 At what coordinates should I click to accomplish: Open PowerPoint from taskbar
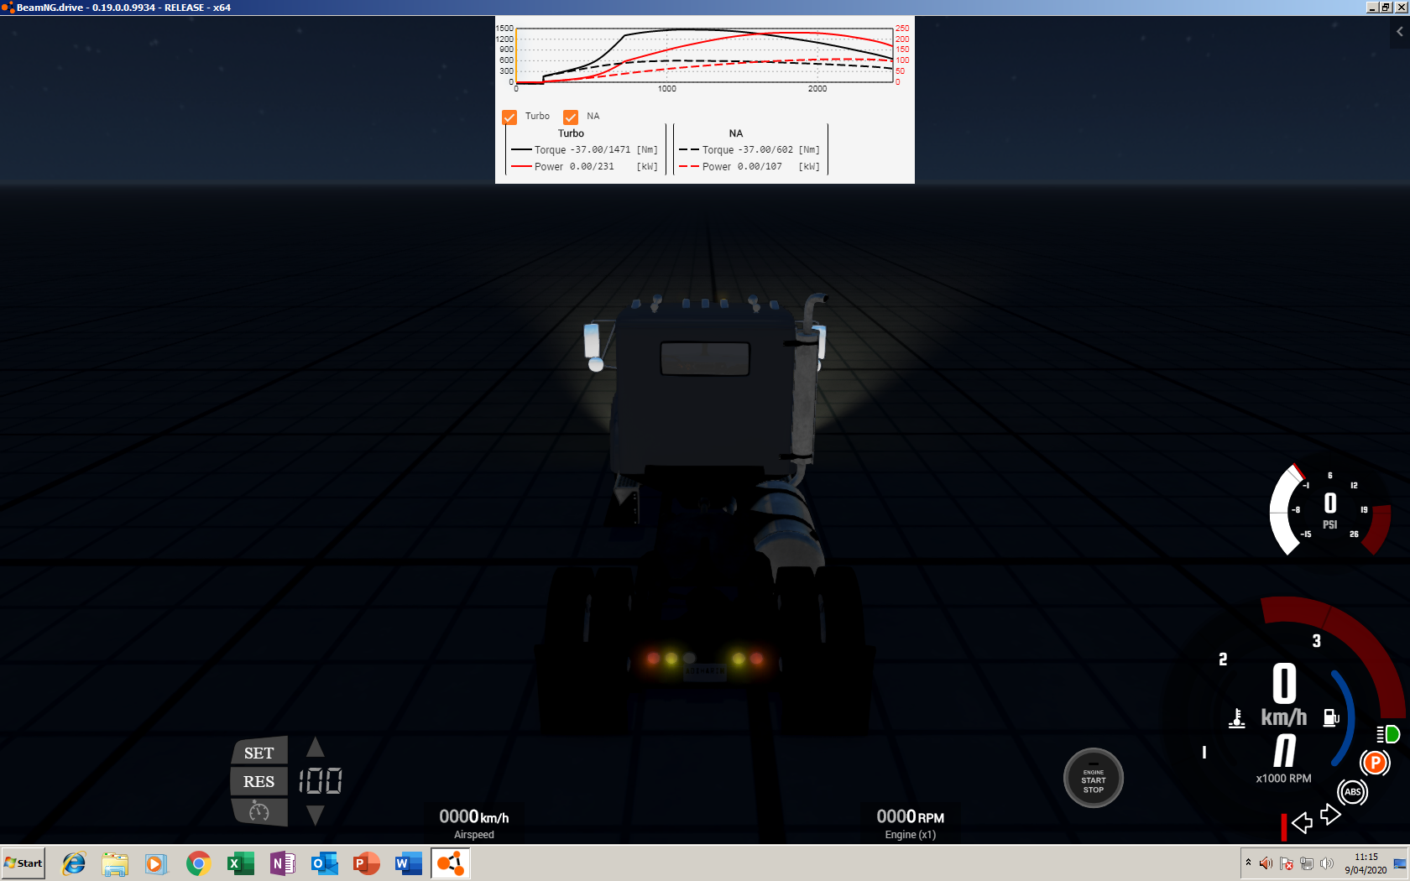[367, 863]
